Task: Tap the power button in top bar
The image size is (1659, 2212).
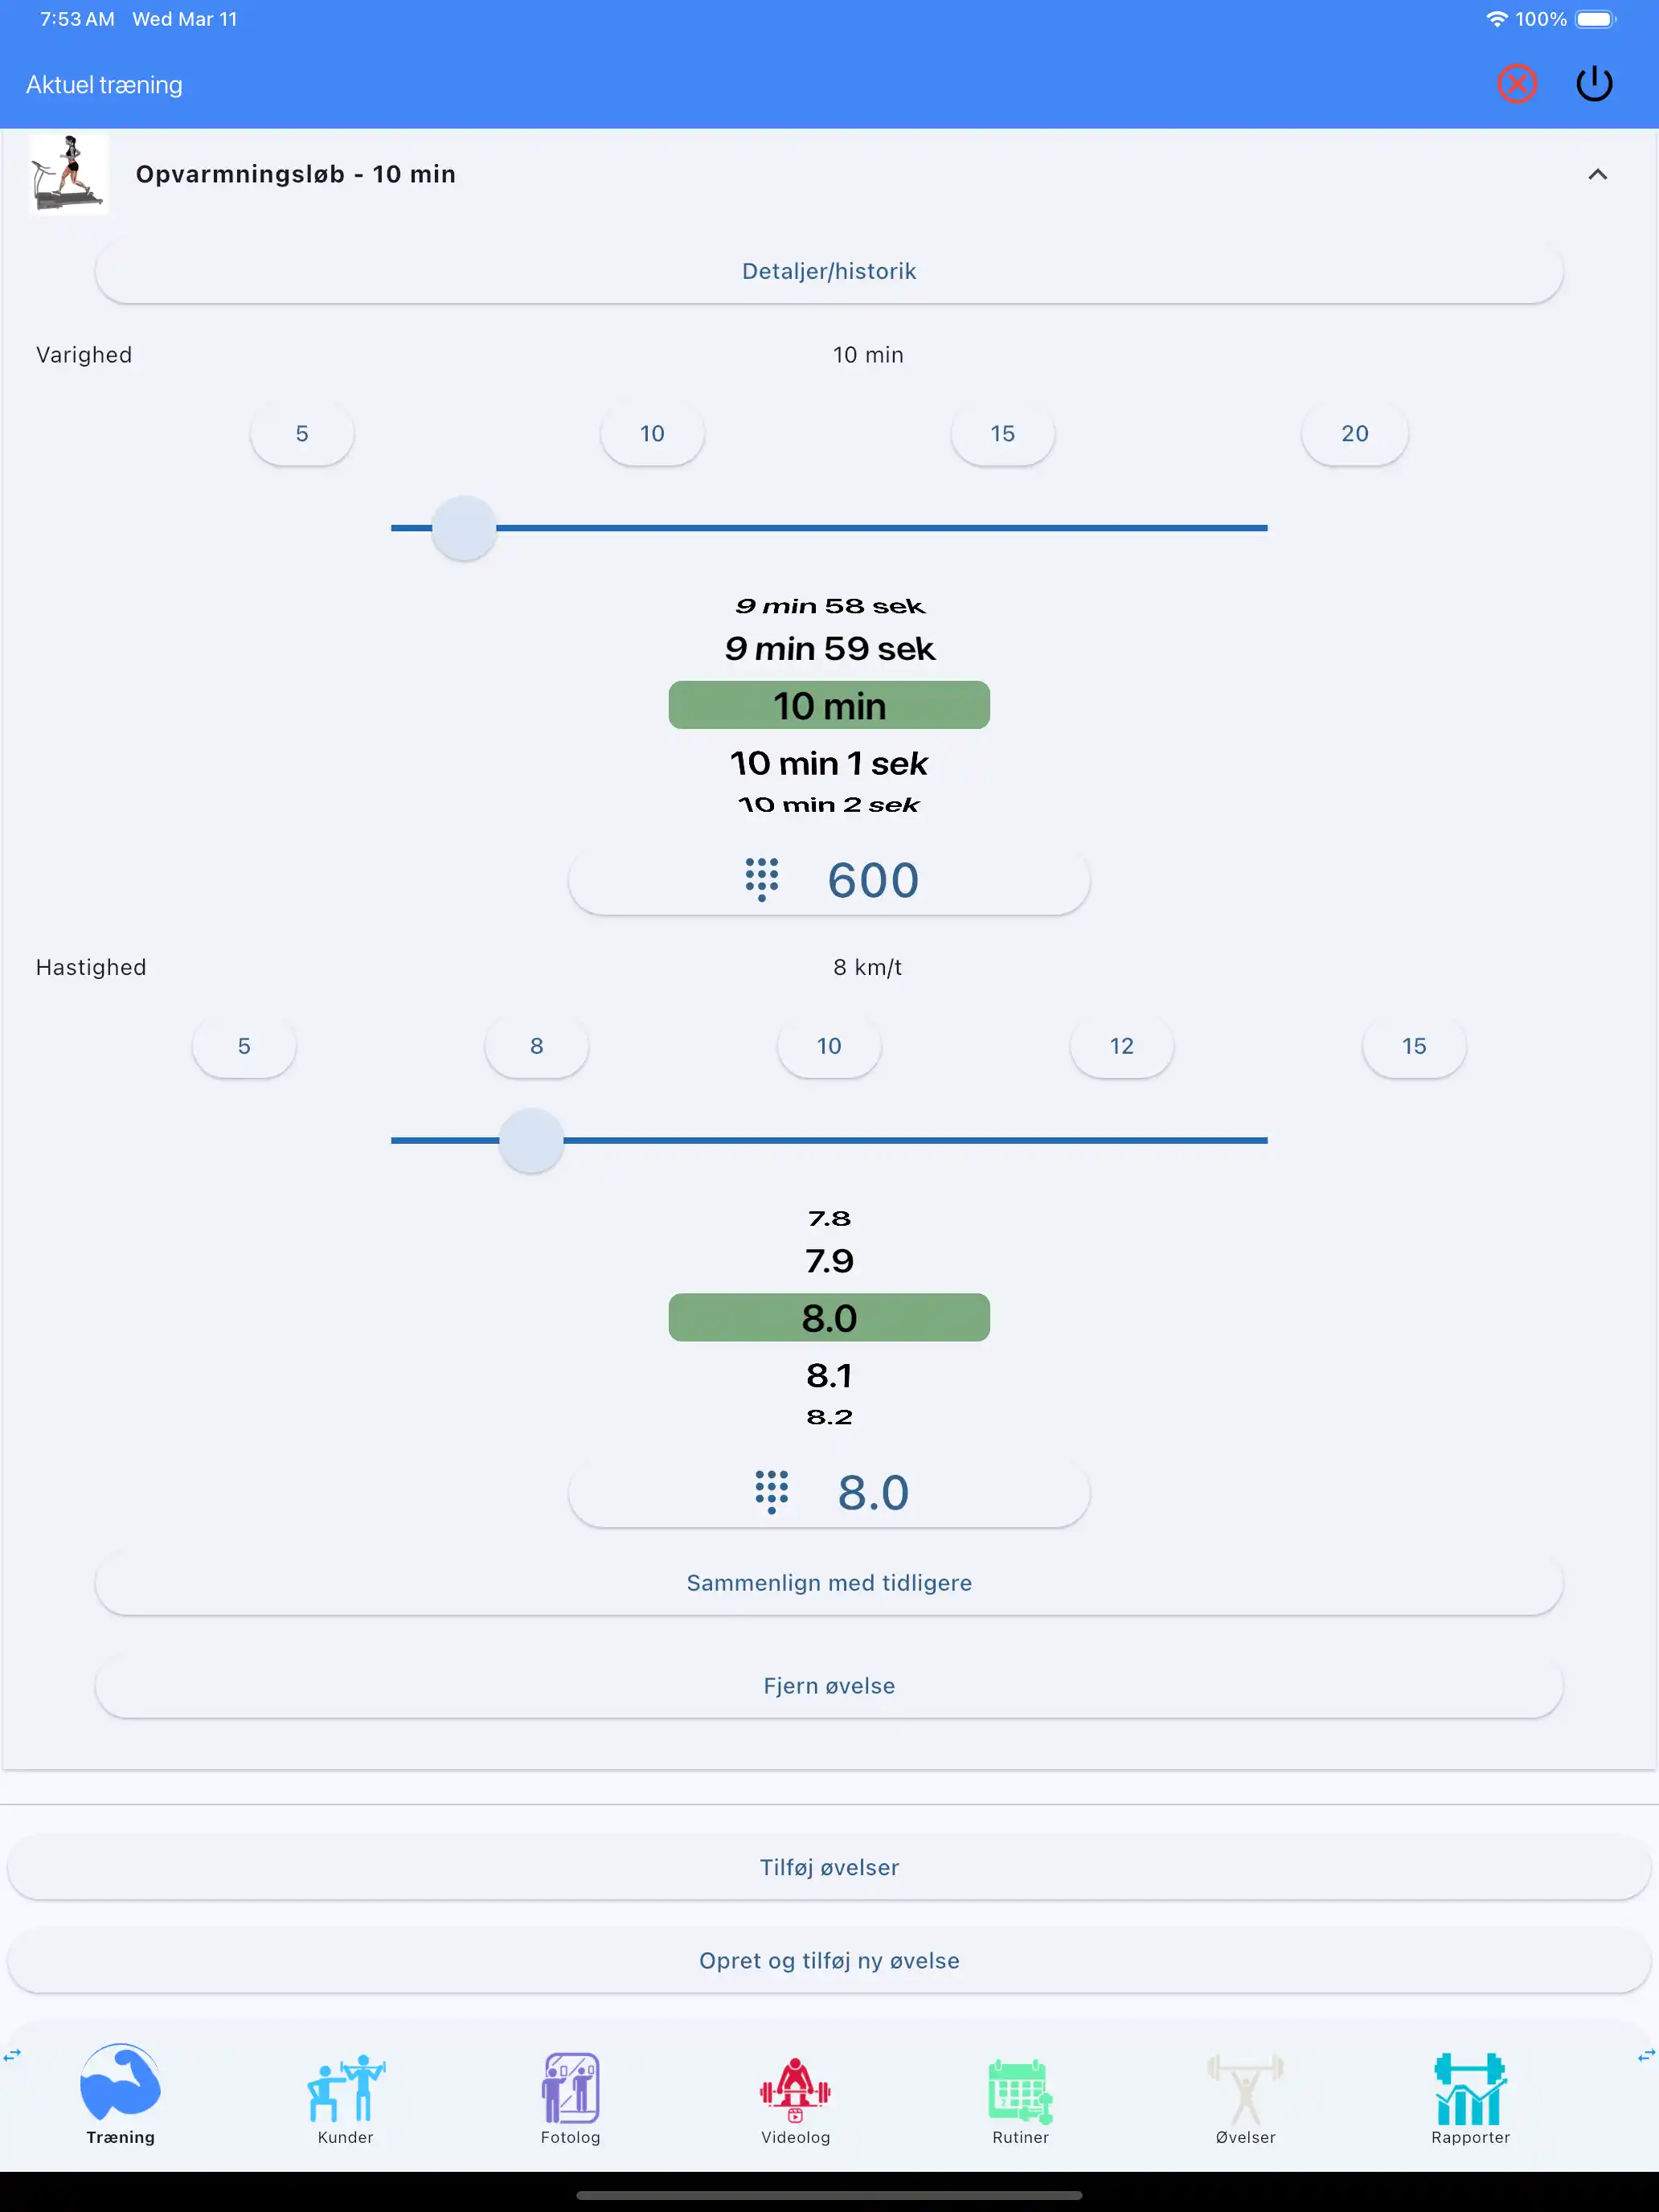Action: coord(1594,84)
